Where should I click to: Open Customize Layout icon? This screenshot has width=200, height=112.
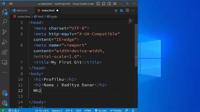(115, 4)
